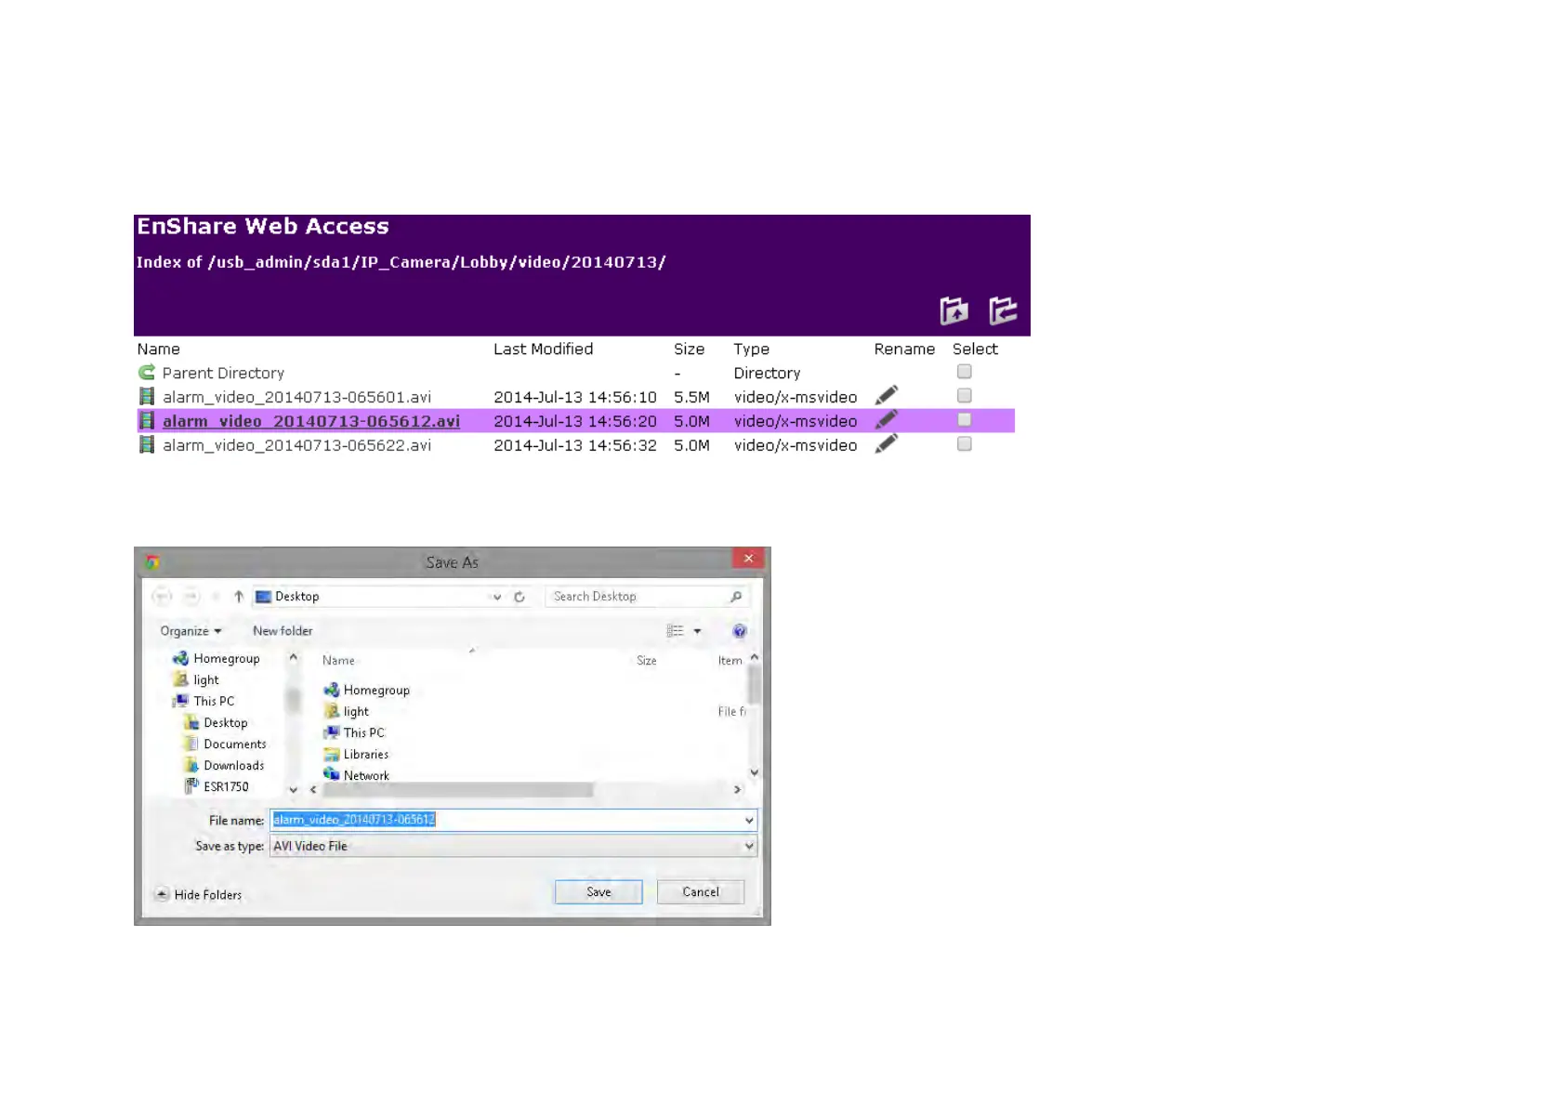This screenshot has width=1565, height=1107.
Task: Click Name column header in Save As list
Action: pos(338,661)
